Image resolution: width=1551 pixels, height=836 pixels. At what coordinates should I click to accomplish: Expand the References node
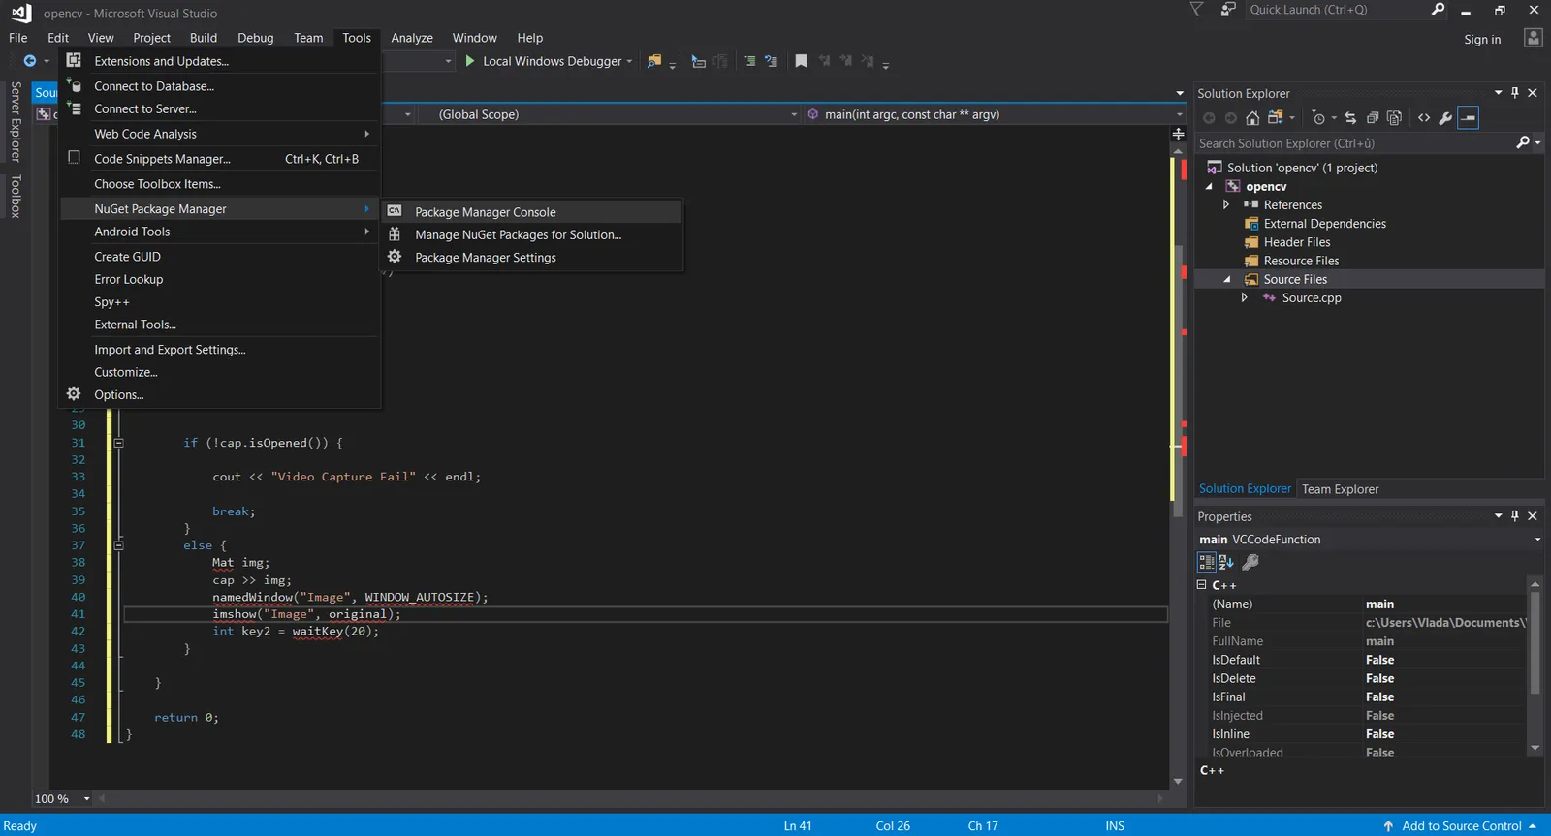point(1226,205)
